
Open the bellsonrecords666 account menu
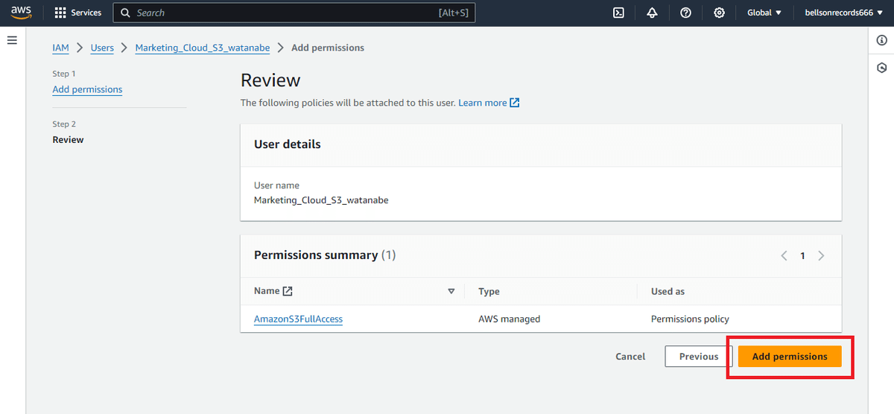click(x=843, y=13)
